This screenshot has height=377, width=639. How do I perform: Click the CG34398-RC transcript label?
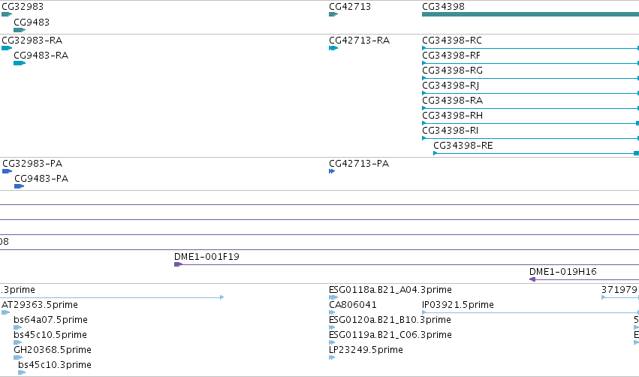[x=452, y=41]
